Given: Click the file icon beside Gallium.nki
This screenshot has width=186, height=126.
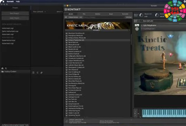Looking at the screenshot, I should [66, 92].
